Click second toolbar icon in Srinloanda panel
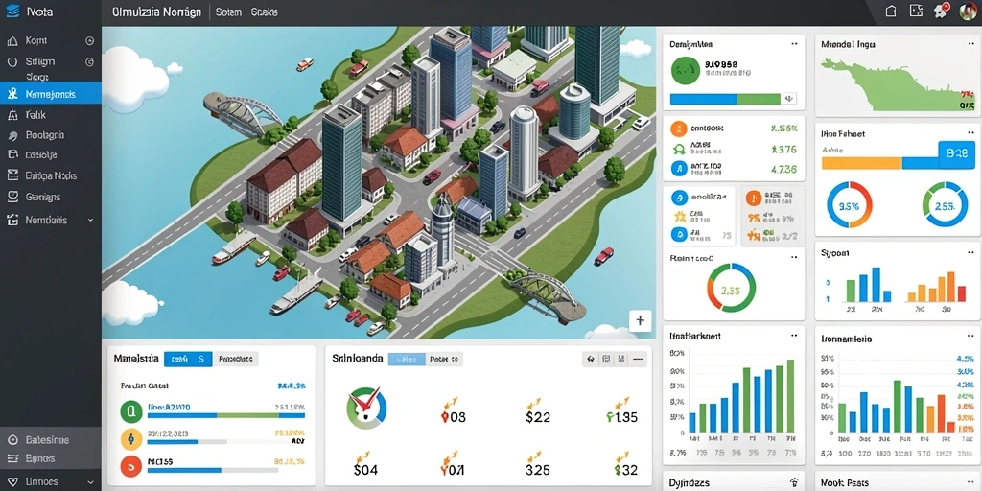Screen dimensions: 982x491 606,360
